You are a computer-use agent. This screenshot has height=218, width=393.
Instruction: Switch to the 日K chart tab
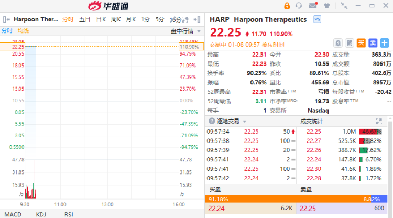click(101, 19)
